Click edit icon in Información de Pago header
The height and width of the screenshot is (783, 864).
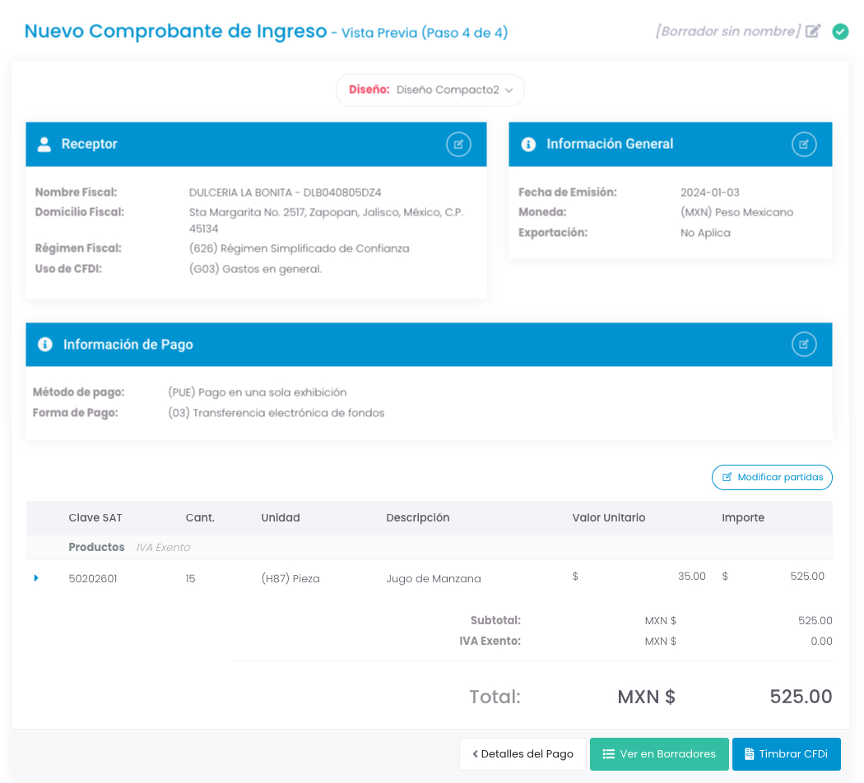click(x=804, y=345)
